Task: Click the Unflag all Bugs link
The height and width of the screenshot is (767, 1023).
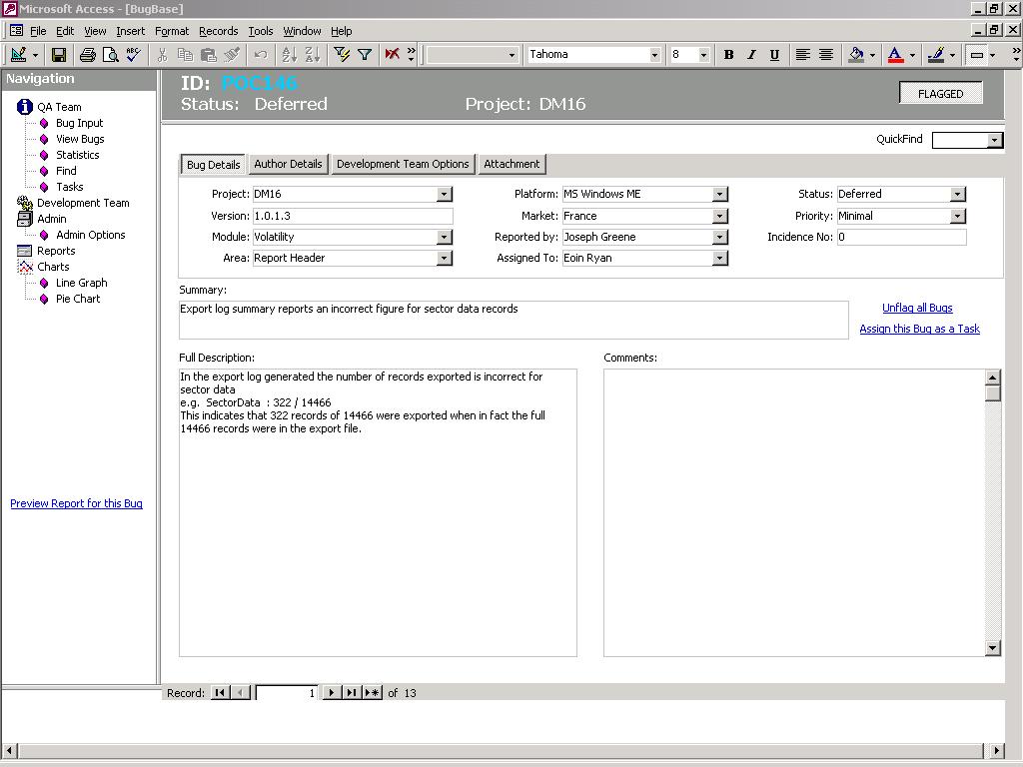Action: pos(917,309)
